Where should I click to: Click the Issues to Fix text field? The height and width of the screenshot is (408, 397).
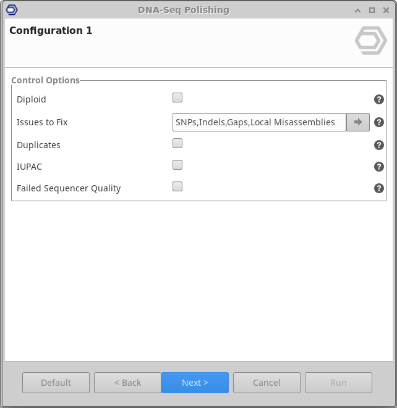coord(259,122)
